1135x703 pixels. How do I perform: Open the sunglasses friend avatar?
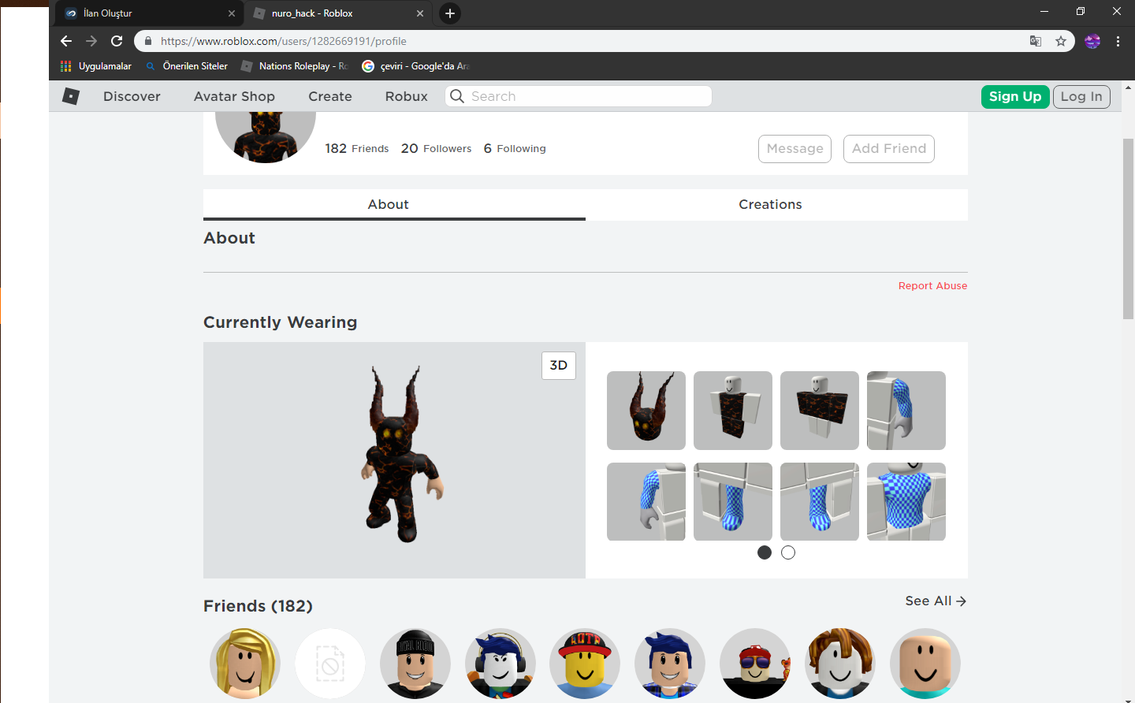(755, 664)
